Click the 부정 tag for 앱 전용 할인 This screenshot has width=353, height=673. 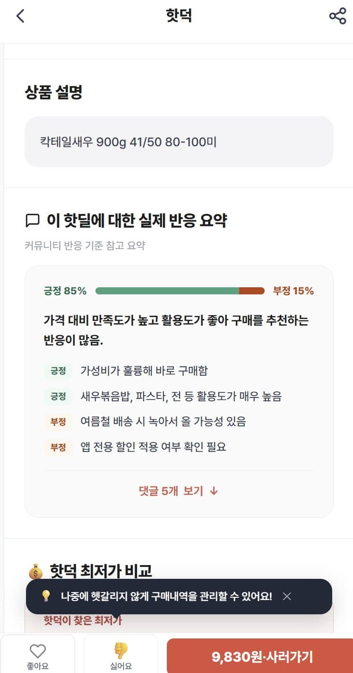pos(58,447)
